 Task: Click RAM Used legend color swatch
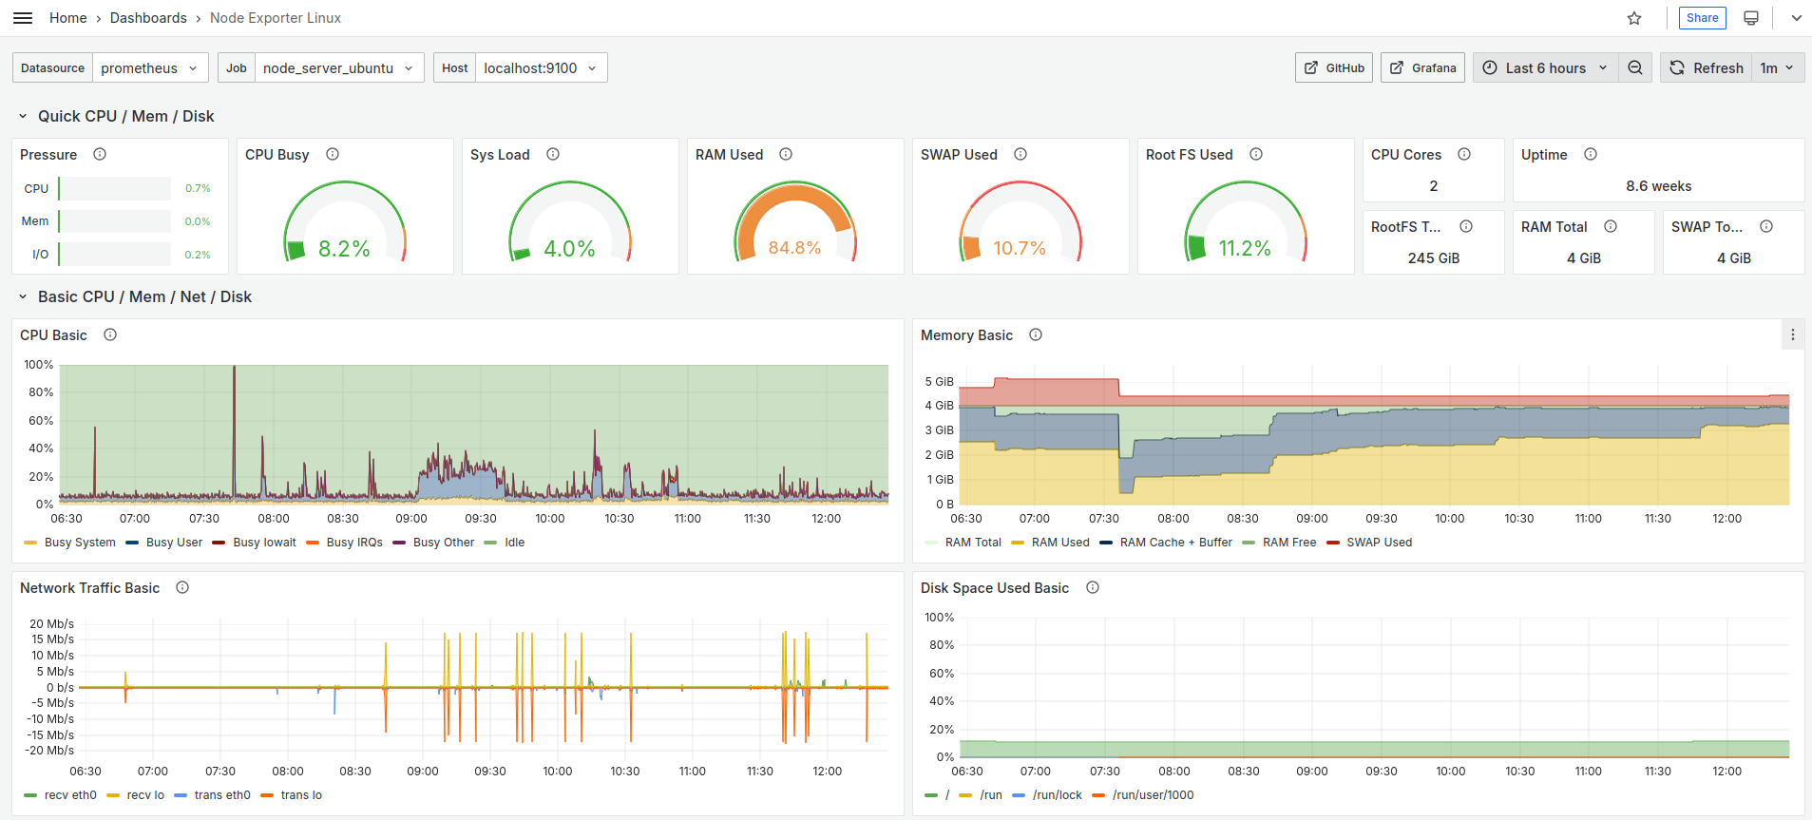pyautogui.click(x=1018, y=543)
